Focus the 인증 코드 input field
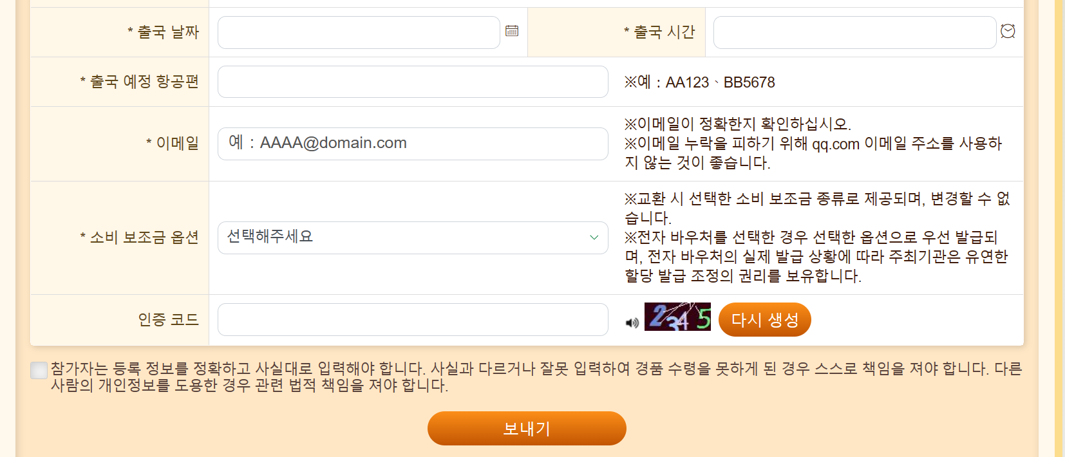 point(413,320)
